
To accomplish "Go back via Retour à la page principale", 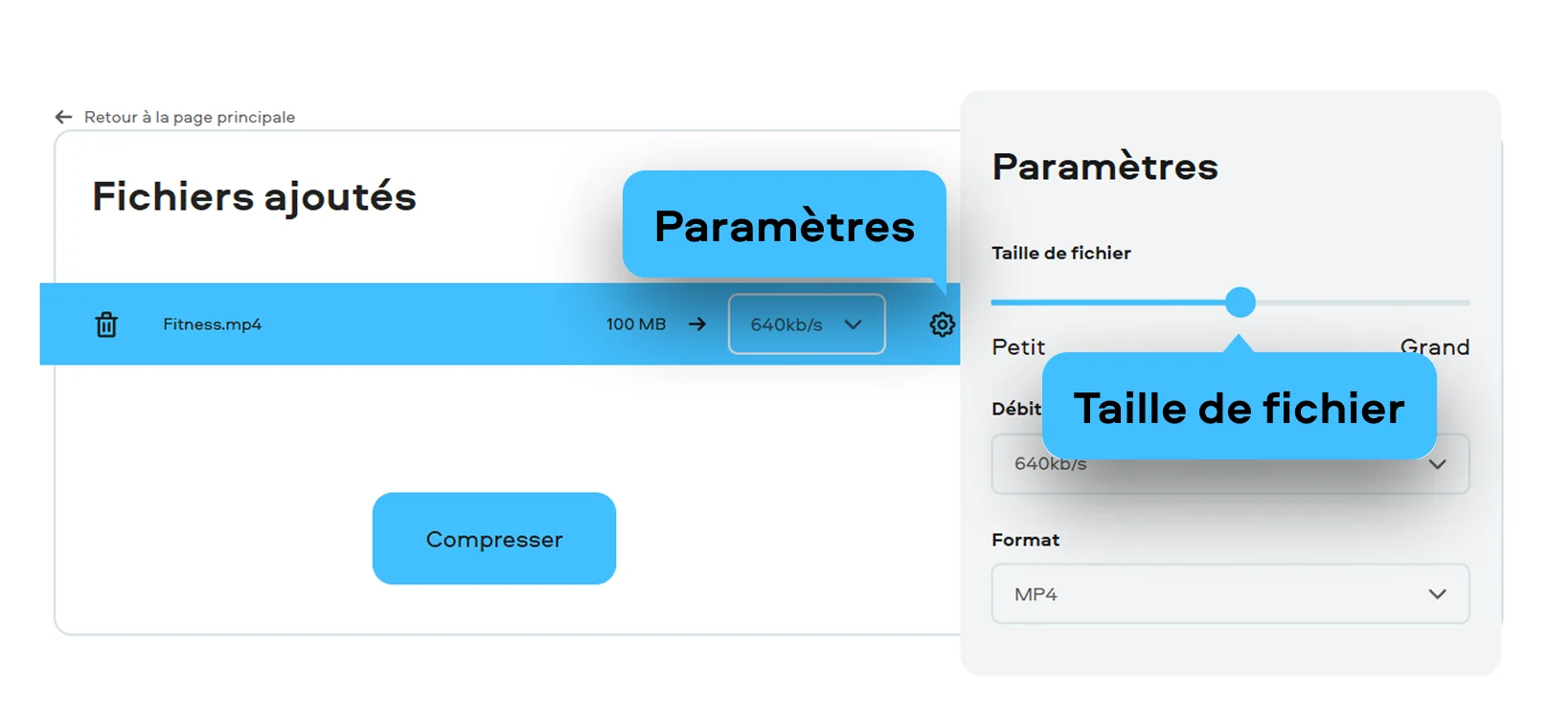I will pos(189,117).
